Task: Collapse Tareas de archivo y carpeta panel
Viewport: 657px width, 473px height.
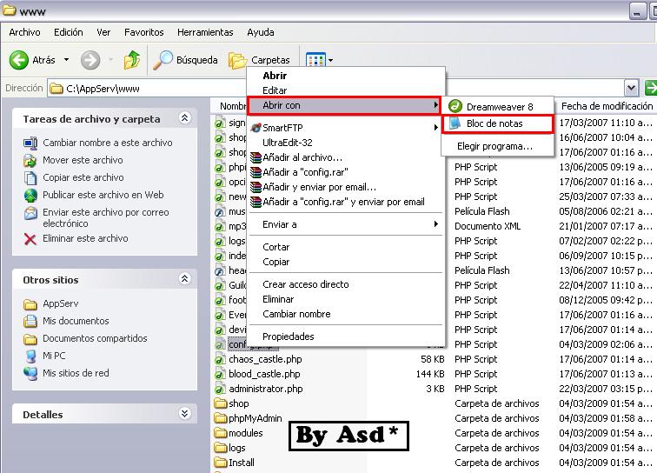Action: coord(184,118)
